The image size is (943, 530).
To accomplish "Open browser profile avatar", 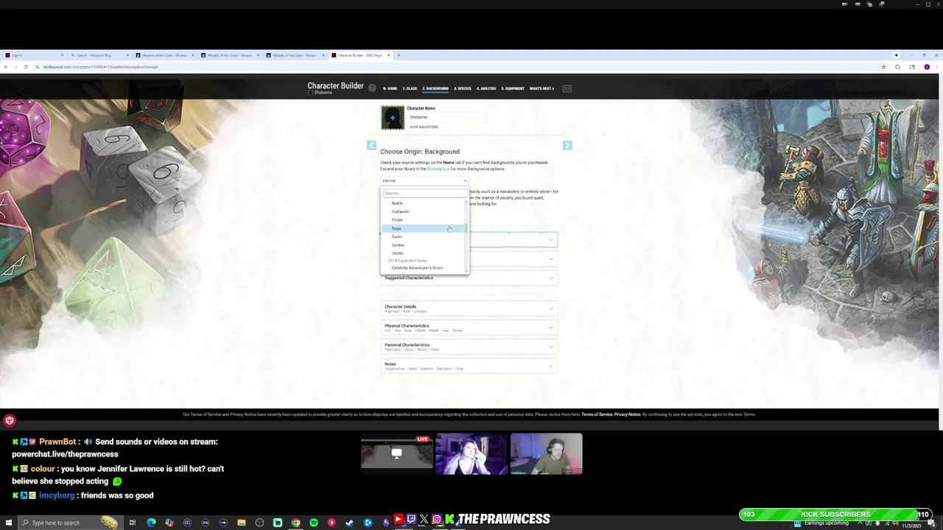I will 927,67.
